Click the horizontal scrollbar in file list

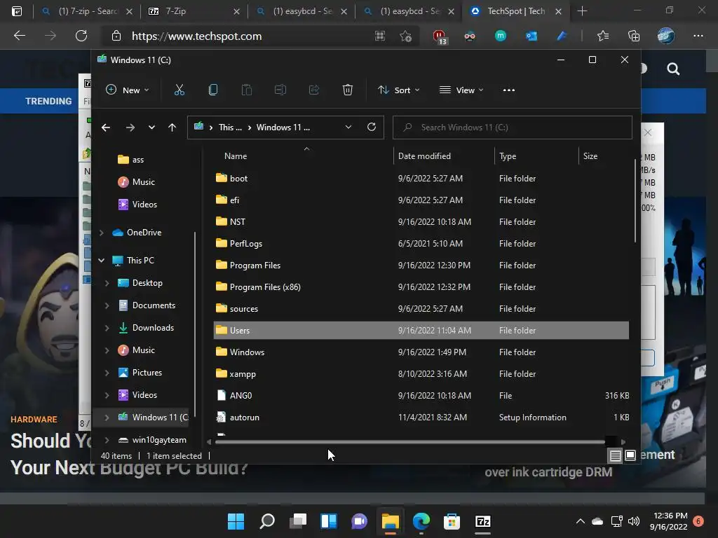[411, 442]
